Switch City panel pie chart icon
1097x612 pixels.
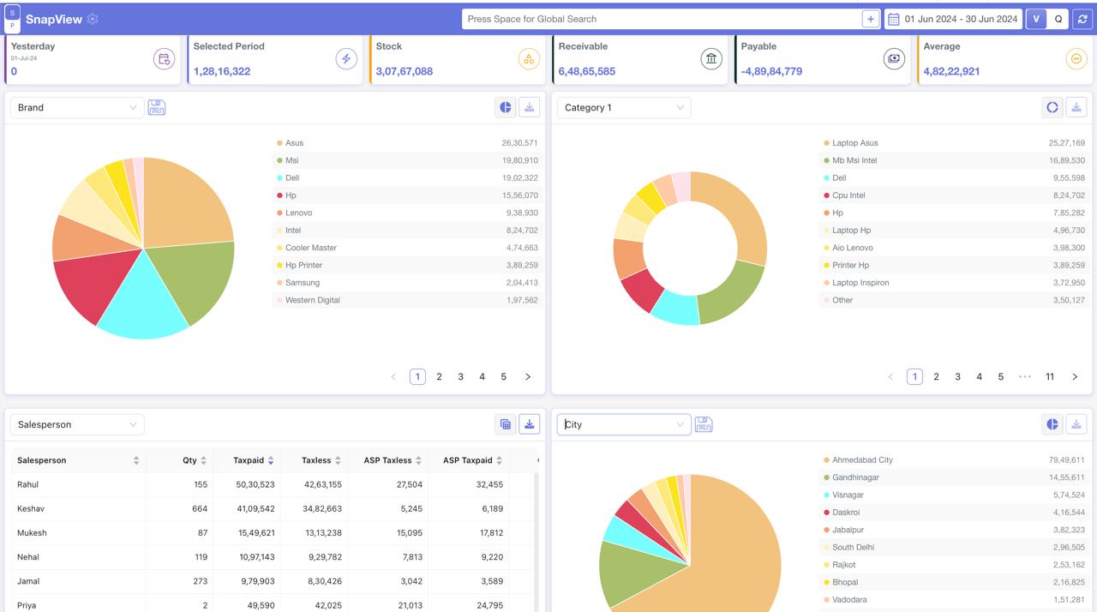1052,424
